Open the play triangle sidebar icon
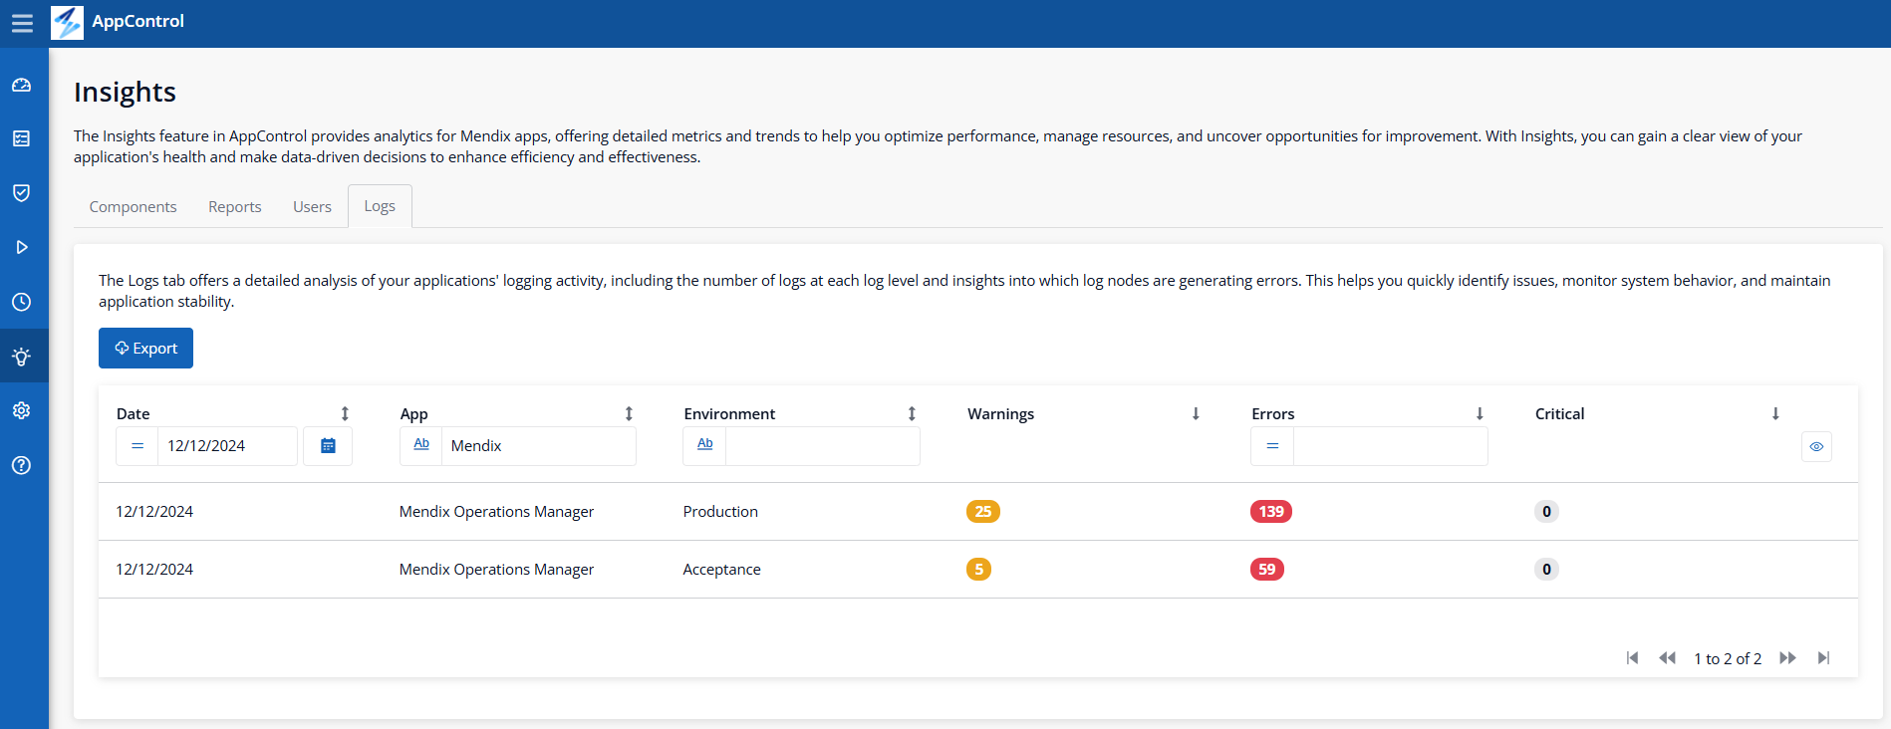Viewport: 1891px width, 729px height. point(22,247)
